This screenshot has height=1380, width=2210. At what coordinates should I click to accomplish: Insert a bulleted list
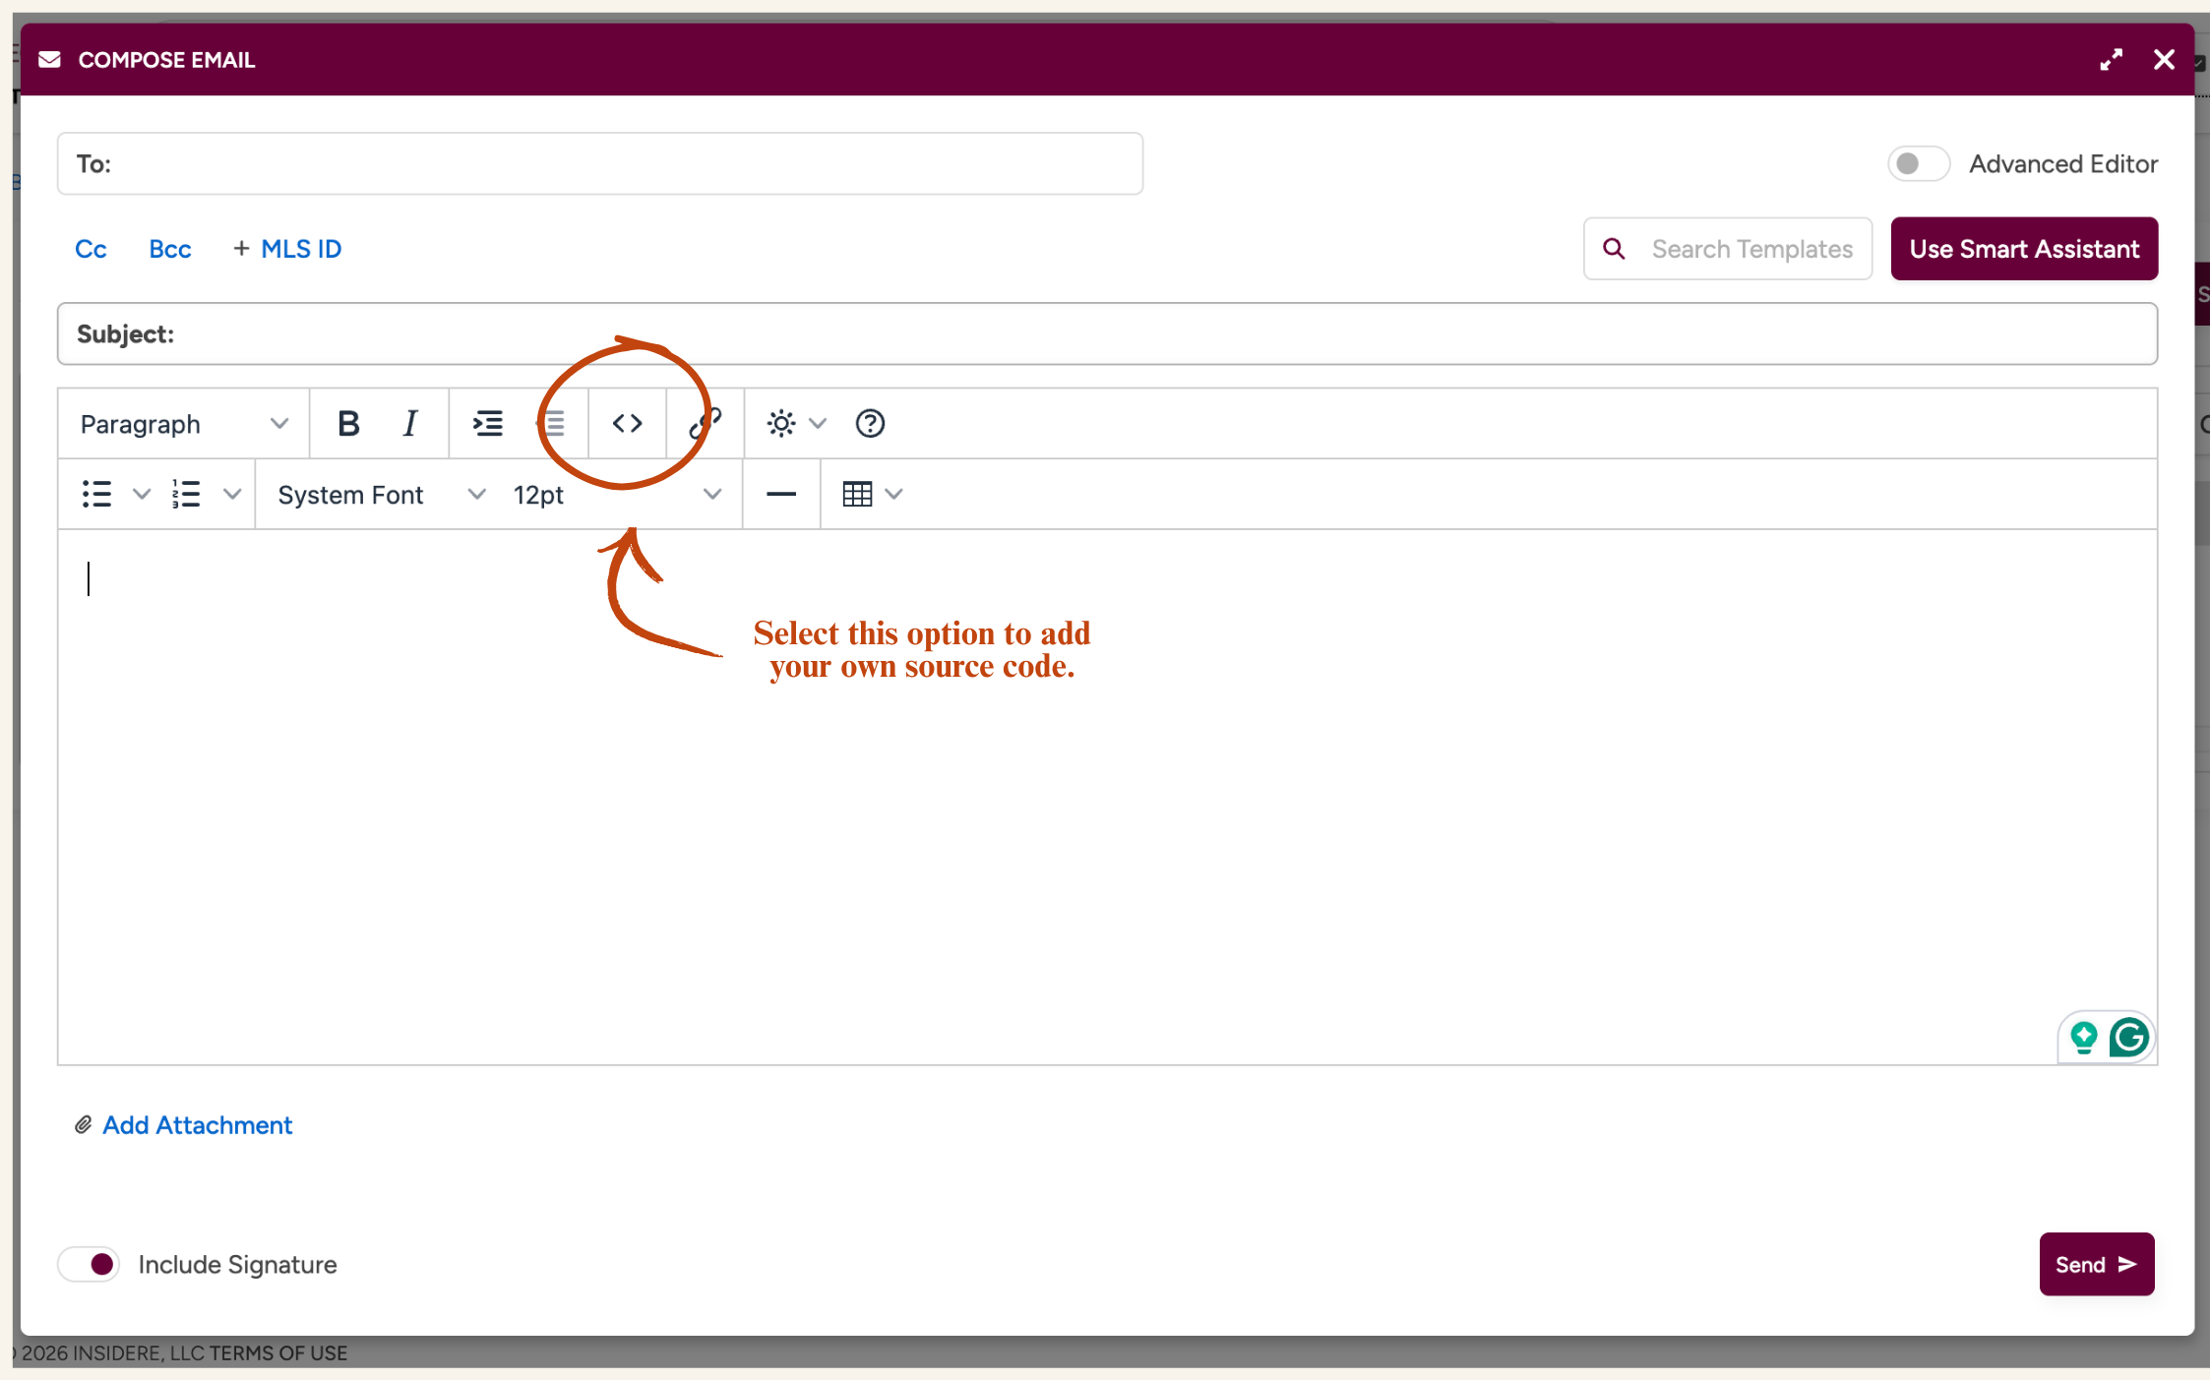[x=96, y=494]
